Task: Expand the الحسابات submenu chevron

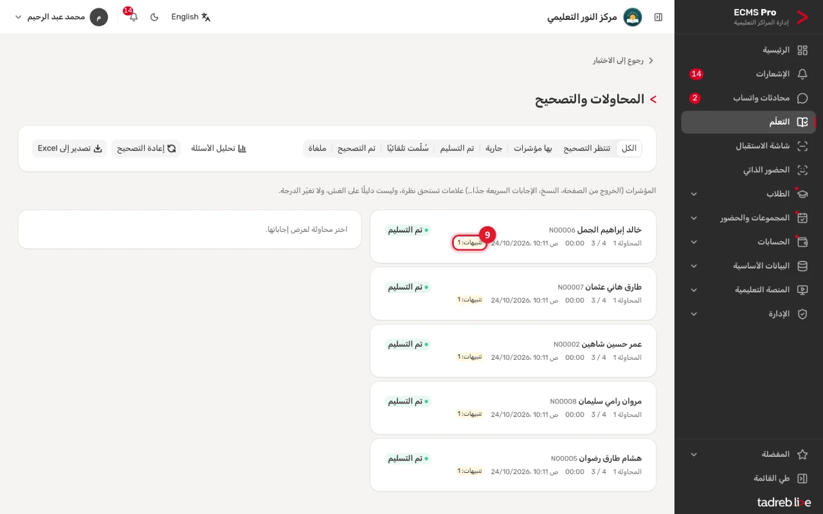Action: click(x=694, y=242)
